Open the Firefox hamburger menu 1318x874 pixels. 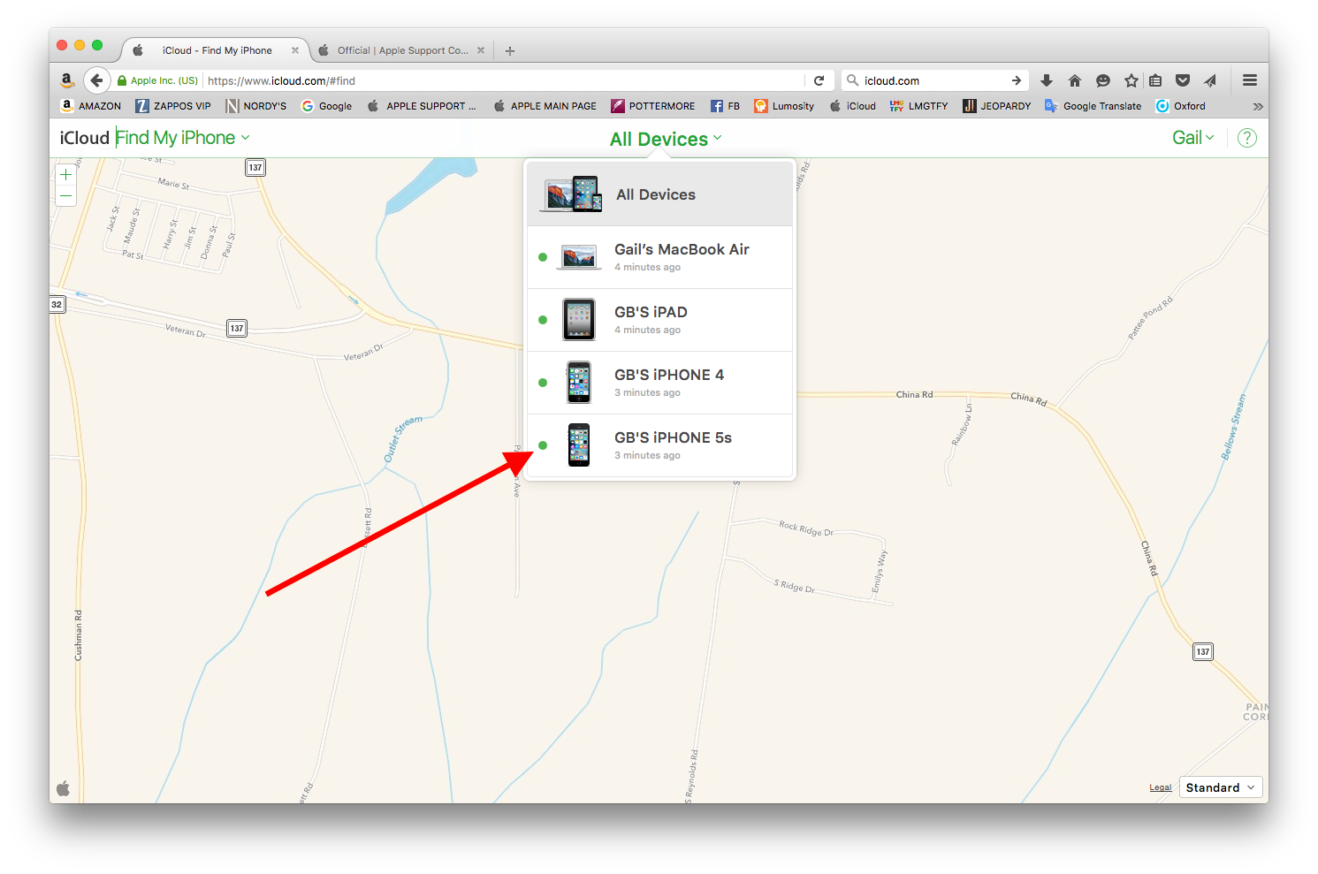pyautogui.click(x=1250, y=80)
